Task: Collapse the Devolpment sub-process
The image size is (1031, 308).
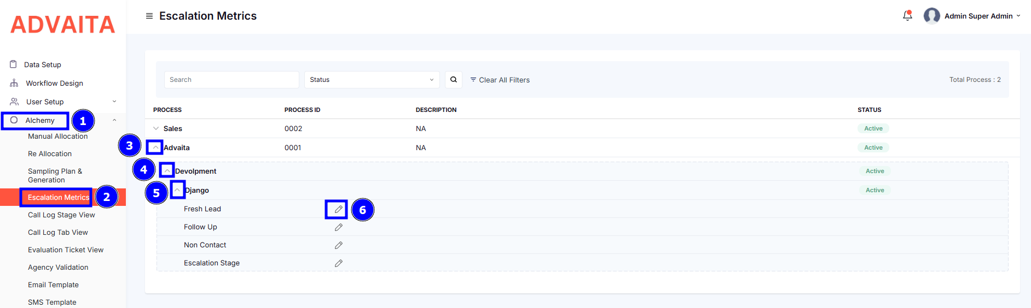Action: (x=167, y=170)
